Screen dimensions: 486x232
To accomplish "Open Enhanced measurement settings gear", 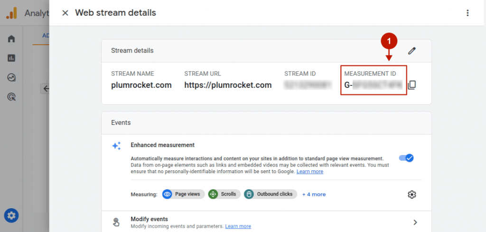I will (x=411, y=195).
